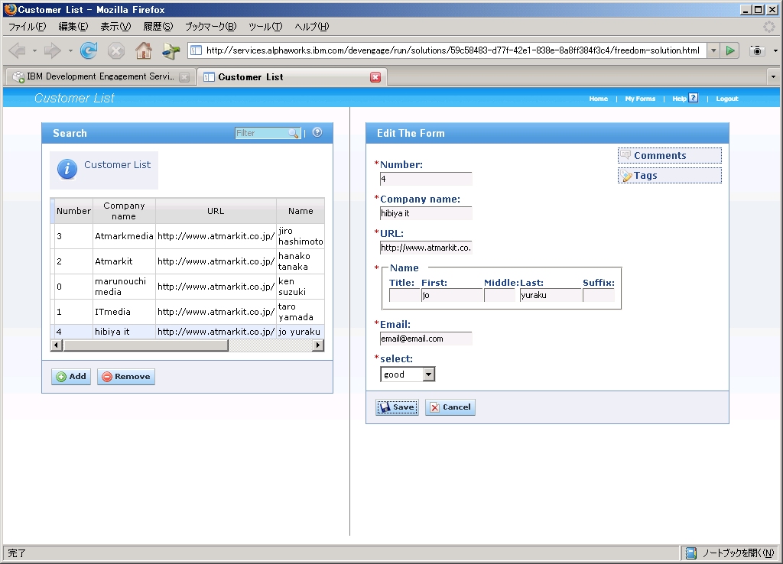
Task: Click the browser Forward arrow
Action: point(52,50)
